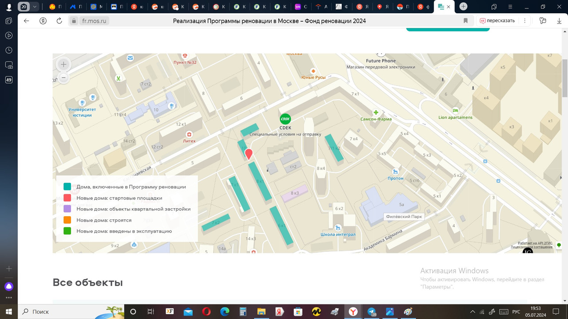This screenshot has width=568, height=319.
Task: Open the tab list dropdown arrow
Action: (x=35, y=7)
